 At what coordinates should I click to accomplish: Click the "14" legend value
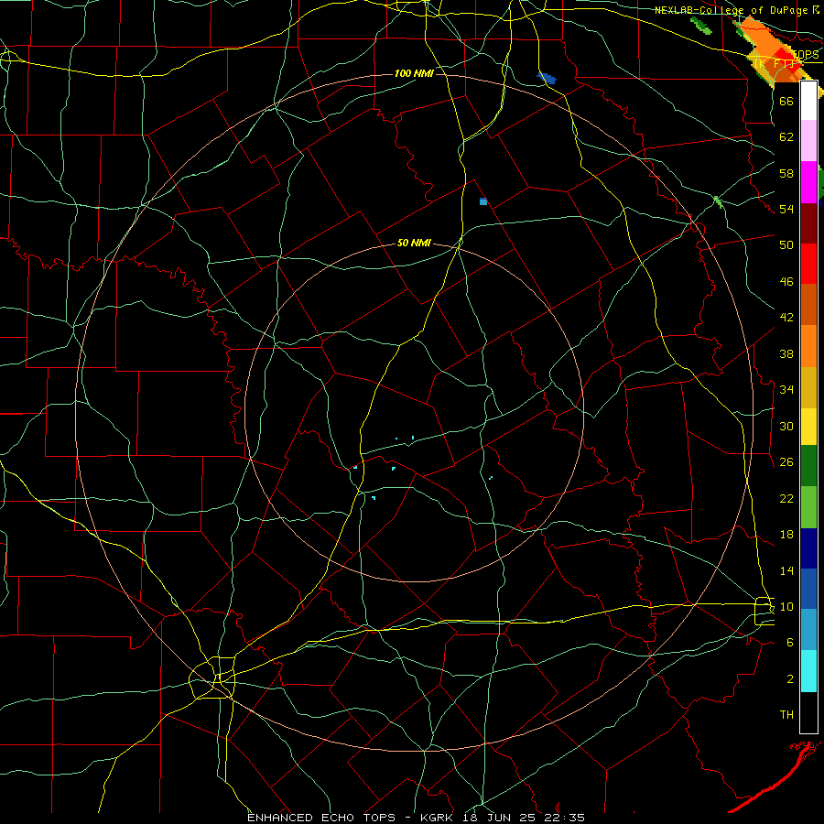[786, 570]
